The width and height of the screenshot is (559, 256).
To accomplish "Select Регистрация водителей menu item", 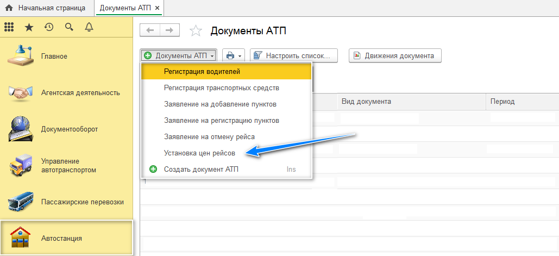I will [202, 71].
